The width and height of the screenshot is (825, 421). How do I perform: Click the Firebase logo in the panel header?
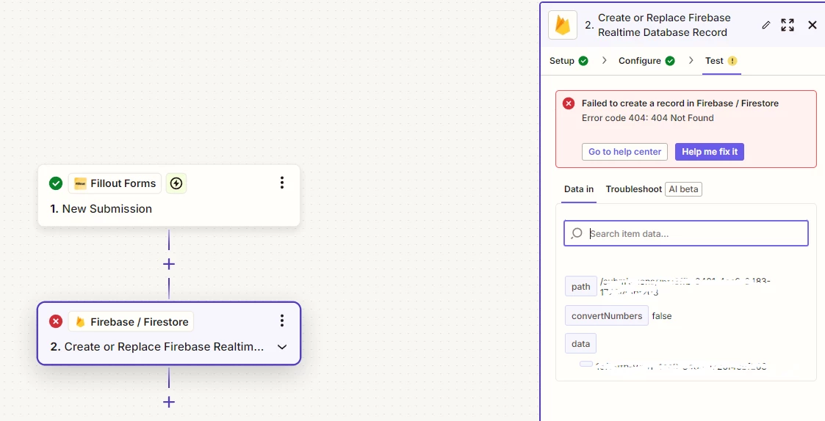point(563,25)
